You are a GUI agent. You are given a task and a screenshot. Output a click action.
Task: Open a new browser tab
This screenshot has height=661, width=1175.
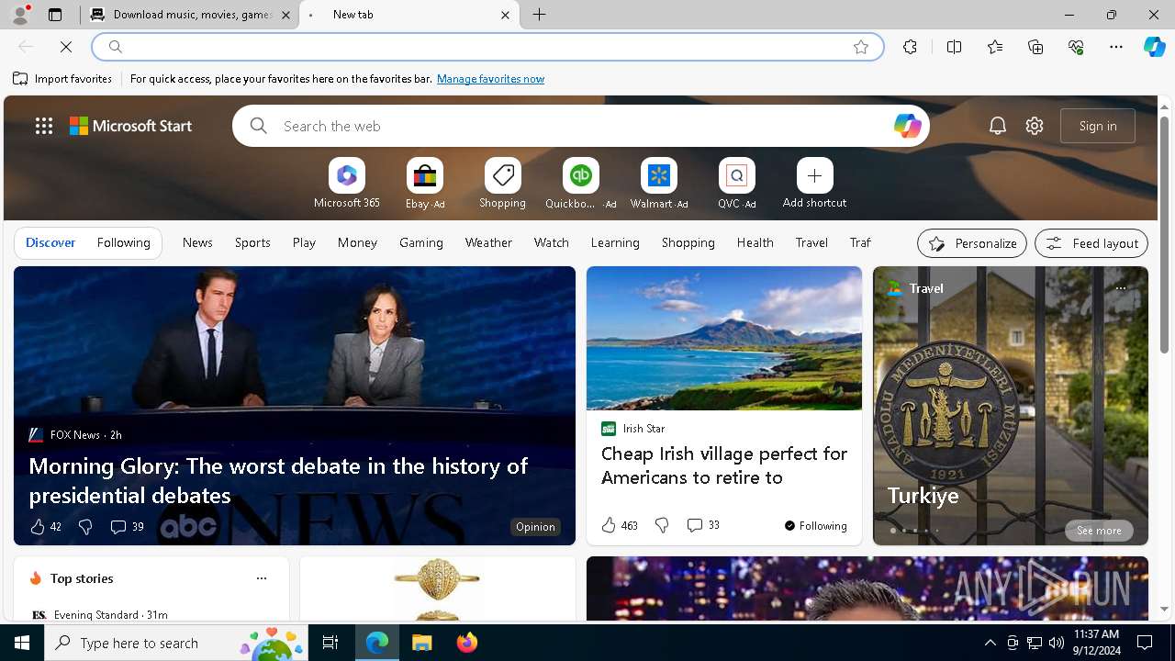(x=540, y=15)
